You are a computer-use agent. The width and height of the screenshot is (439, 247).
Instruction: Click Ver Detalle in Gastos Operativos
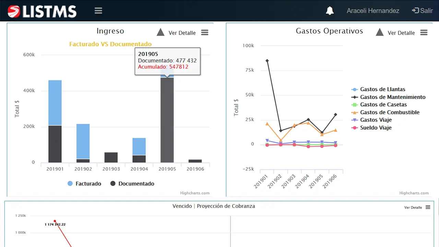401,33
